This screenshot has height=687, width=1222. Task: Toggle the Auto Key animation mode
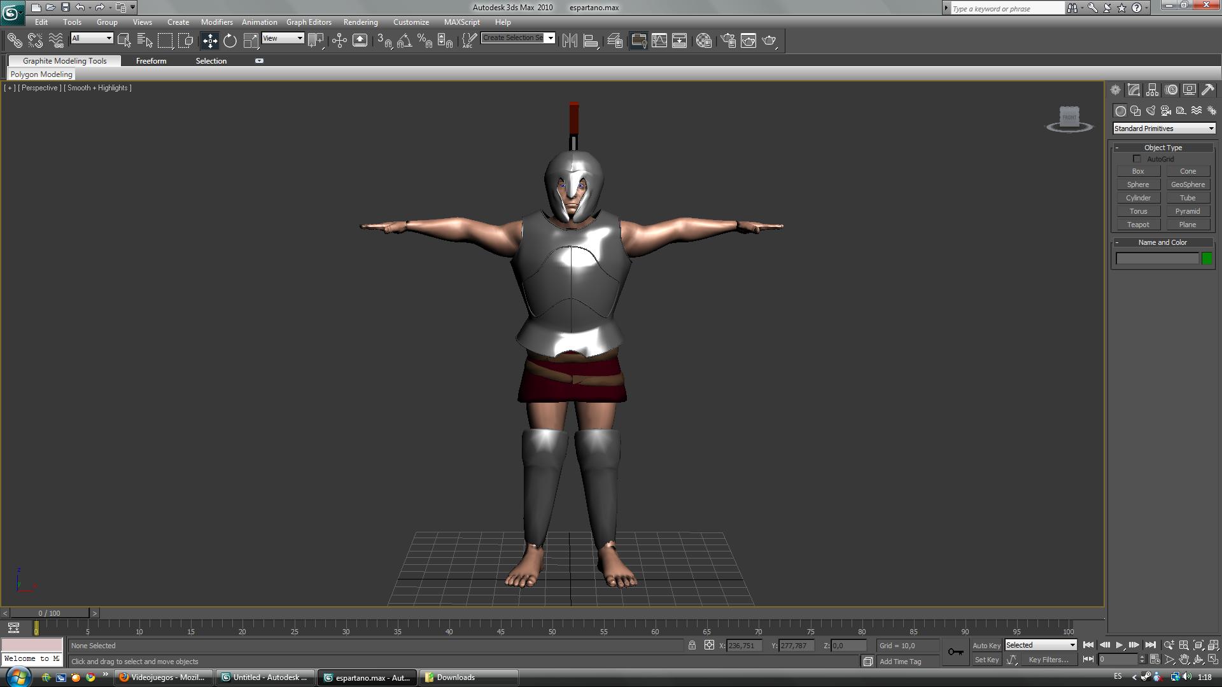click(986, 645)
